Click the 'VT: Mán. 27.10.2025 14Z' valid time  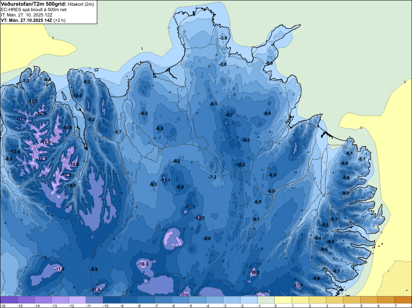26,20
